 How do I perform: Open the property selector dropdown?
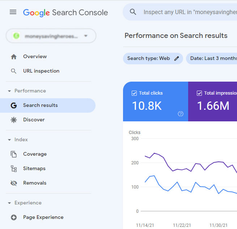tap(51, 36)
